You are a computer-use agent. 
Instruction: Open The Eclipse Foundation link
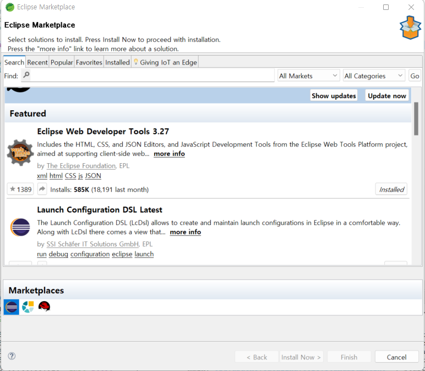(81, 165)
